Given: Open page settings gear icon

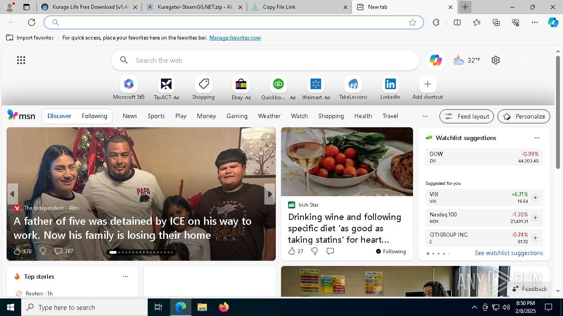Looking at the screenshot, I should pyautogui.click(x=496, y=60).
